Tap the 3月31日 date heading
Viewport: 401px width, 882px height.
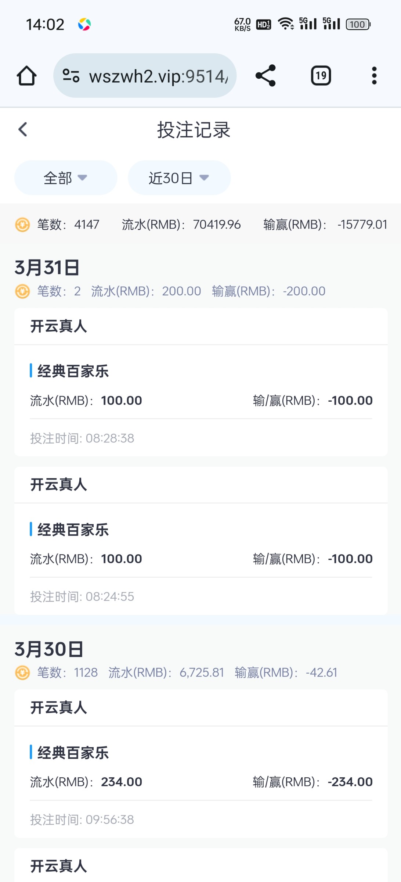[47, 268]
